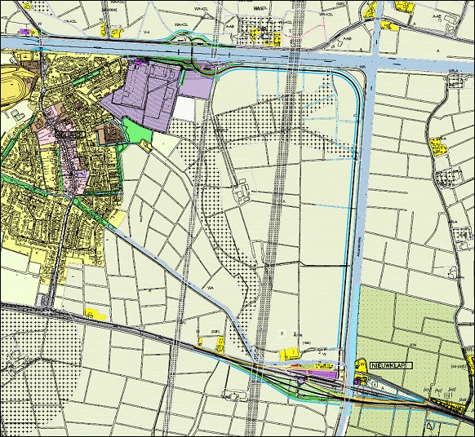Screen dimensions: 475x437
Task: Select the small boxed number 9 label
Action: tap(282, 333)
